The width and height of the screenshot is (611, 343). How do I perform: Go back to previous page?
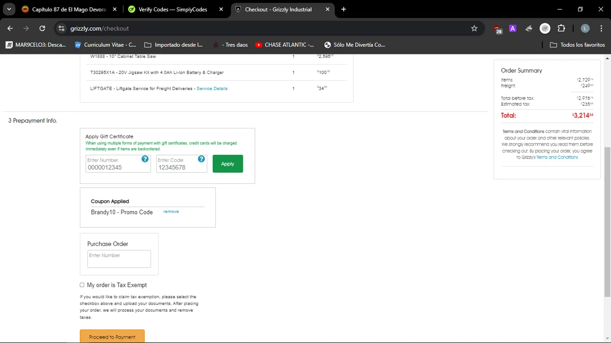(x=10, y=28)
